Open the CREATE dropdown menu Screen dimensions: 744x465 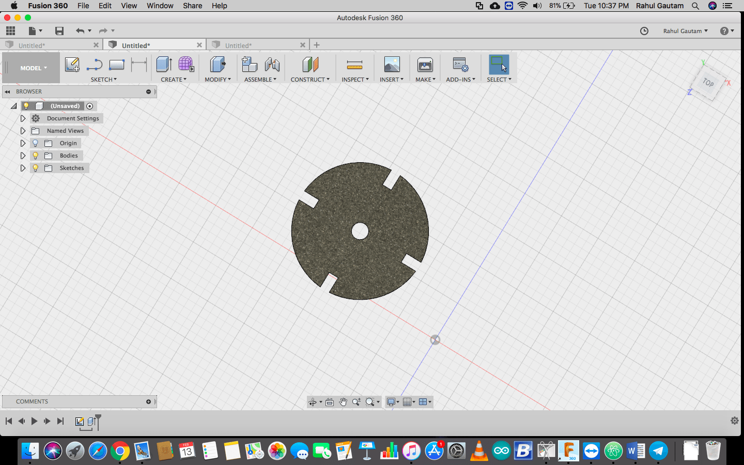pyautogui.click(x=174, y=80)
